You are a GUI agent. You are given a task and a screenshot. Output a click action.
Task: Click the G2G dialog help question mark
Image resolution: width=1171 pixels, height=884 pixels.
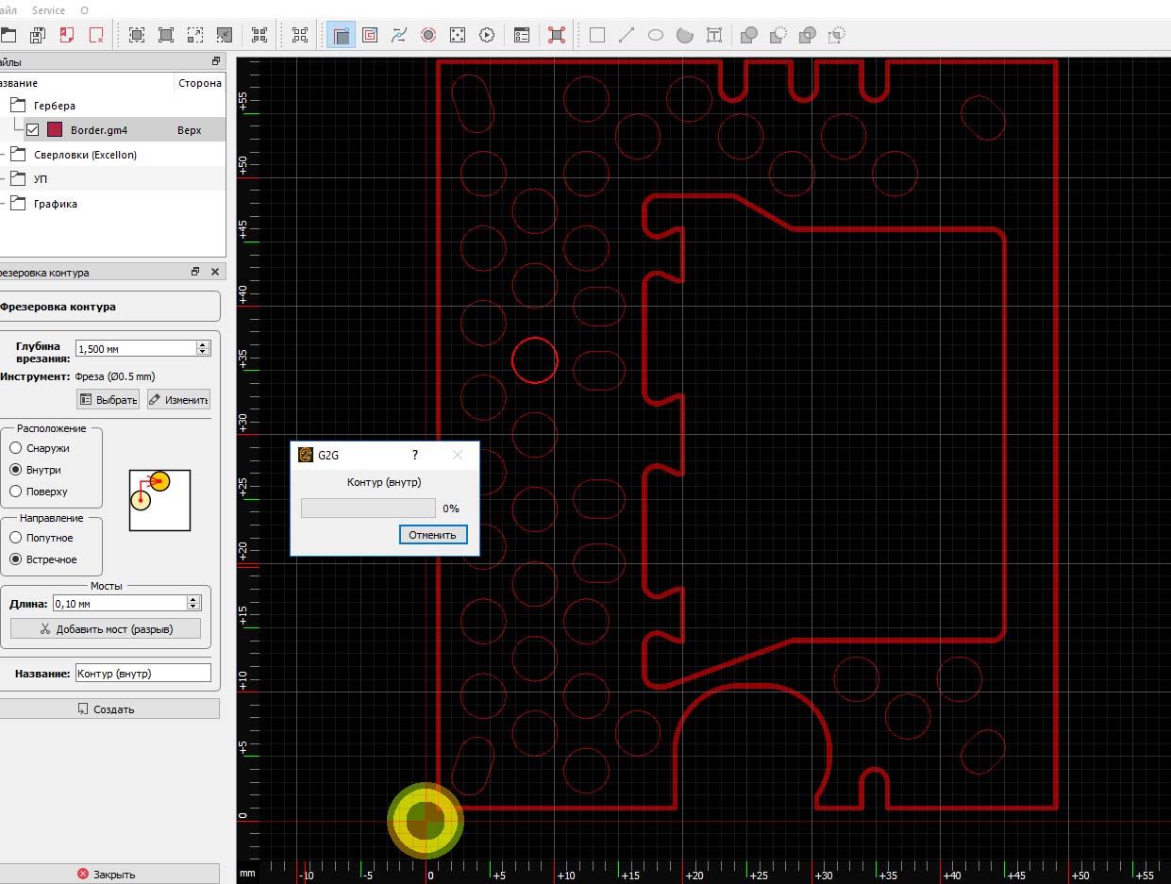coord(415,455)
